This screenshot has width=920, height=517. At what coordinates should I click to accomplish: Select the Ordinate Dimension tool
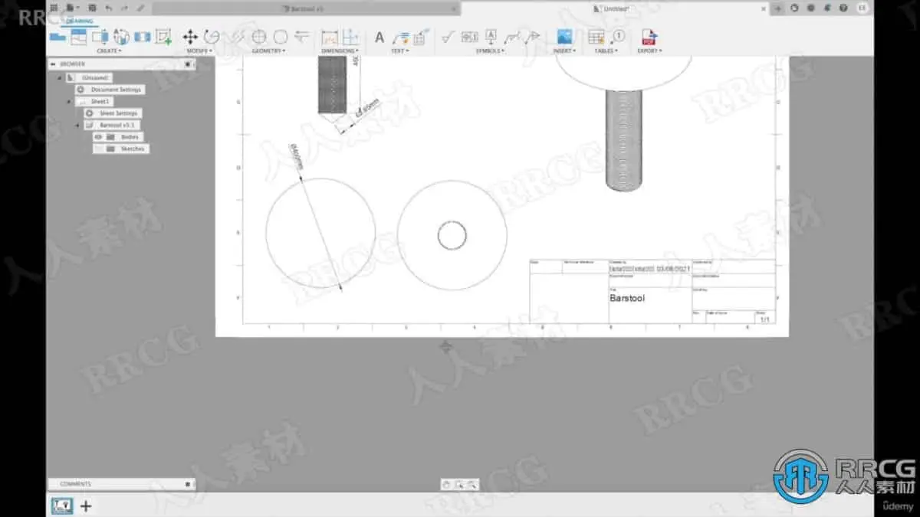(350, 36)
